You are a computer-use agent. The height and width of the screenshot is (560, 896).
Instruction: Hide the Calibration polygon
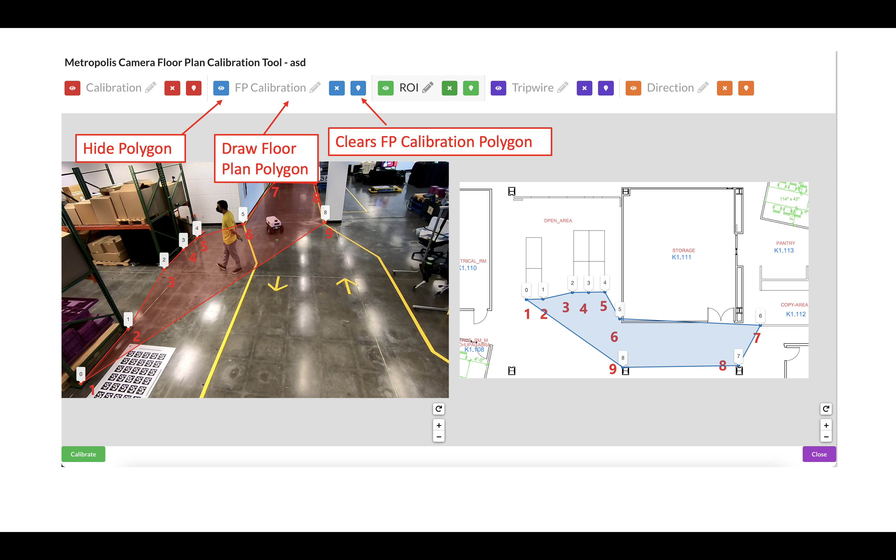(x=72, y=88)
